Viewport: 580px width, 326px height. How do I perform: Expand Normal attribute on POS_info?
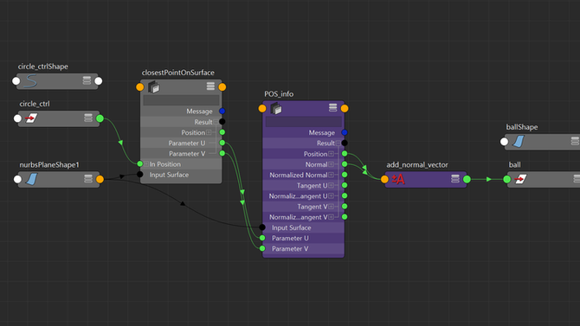(x=331, y=164)
